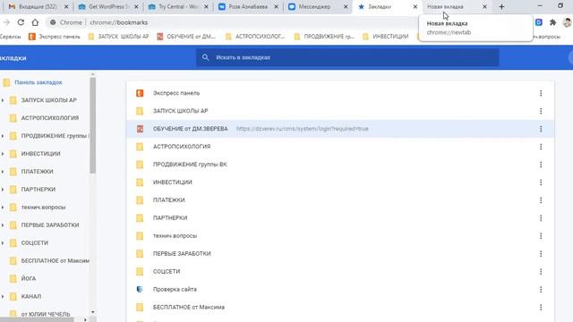Image resolution: width=573 pixels, height=322 pixels.
Task: Click the site info icon in address bar
Action: coord(53,22)
